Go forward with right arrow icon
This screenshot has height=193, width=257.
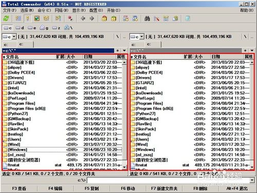(92, 19)
